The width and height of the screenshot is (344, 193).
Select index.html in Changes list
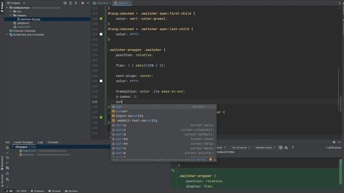coord(30,151)
